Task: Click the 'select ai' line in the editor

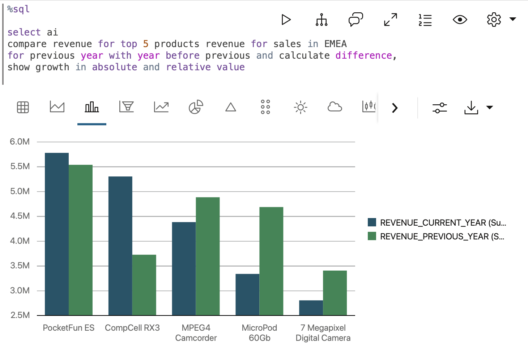Action: (x=33, y=32)
